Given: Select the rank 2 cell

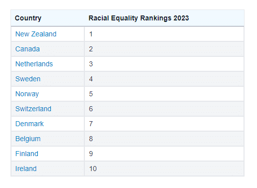Looking at the screenshot, I should (164, 49).
